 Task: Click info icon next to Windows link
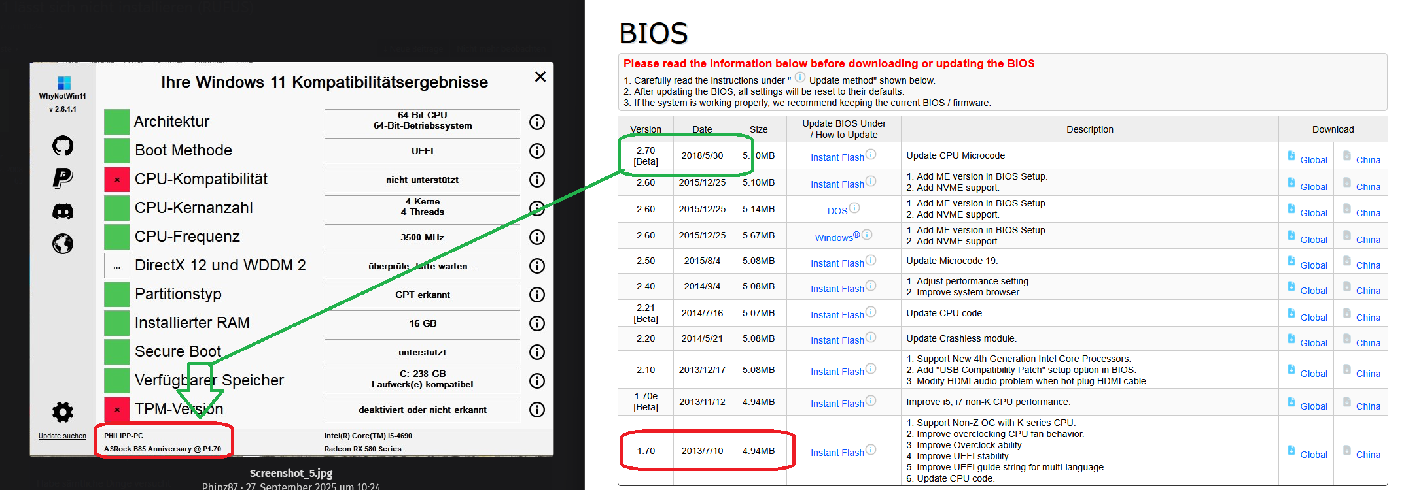[x=867, y=235]
